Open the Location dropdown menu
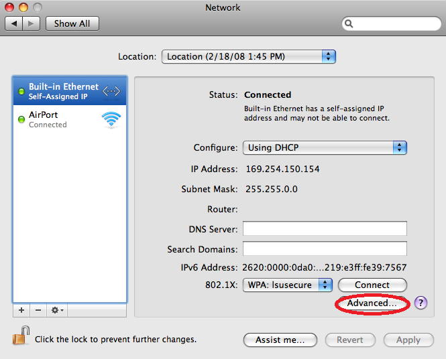Screen dimensions: 446x359 point(249,56)
